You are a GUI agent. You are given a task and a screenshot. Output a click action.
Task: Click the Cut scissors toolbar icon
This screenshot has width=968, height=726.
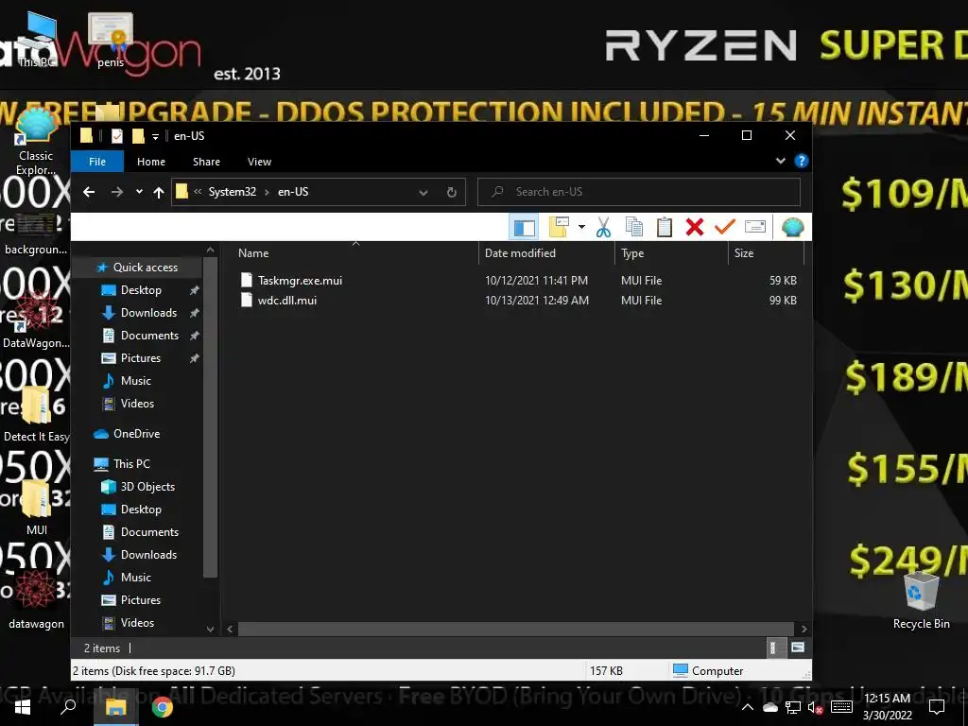click(603, 227)
